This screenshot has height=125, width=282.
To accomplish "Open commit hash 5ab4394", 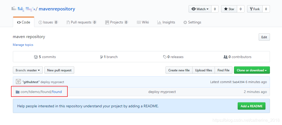I will point(238,82).
